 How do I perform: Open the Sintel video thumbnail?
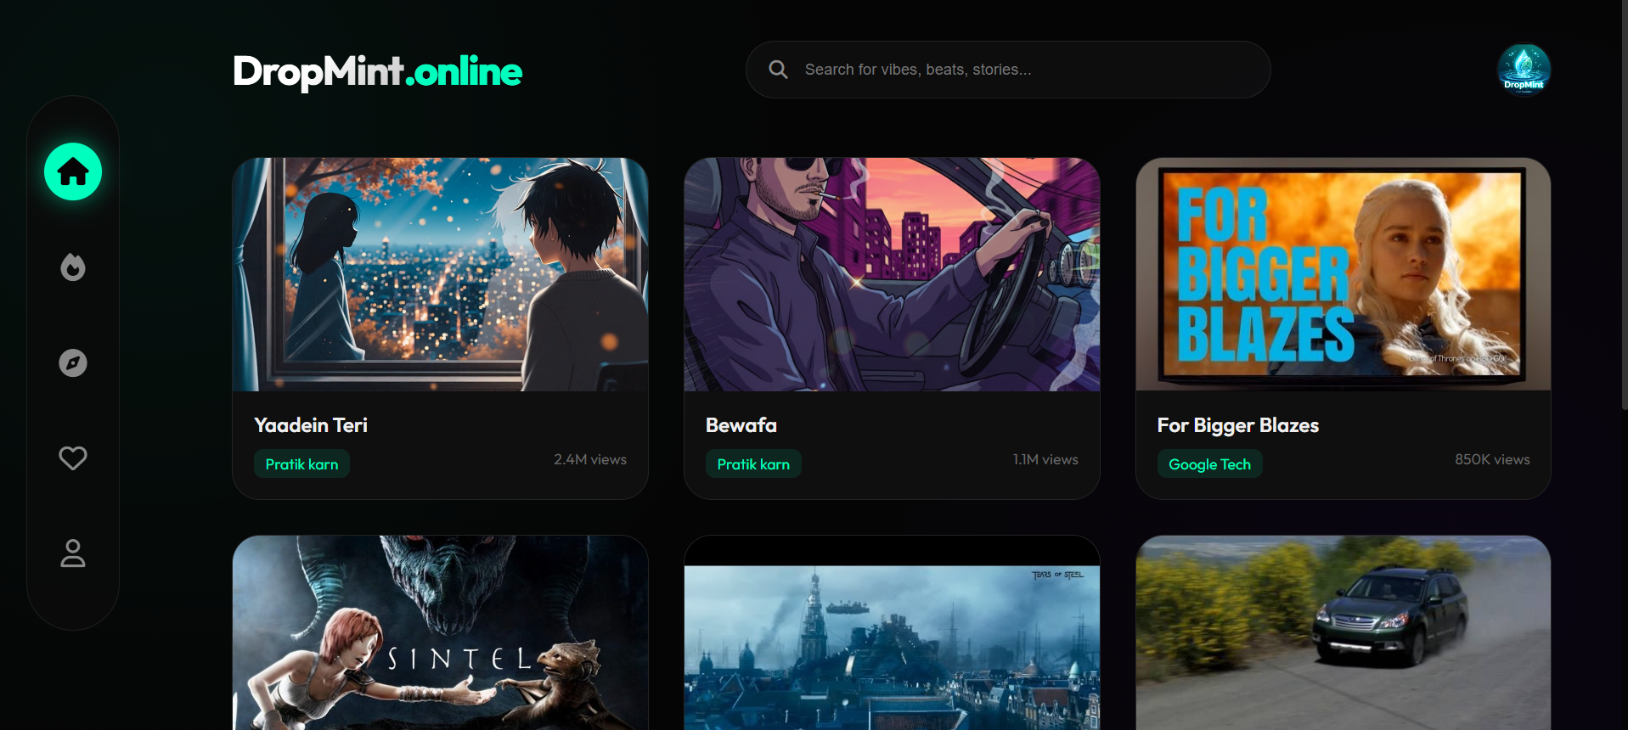[440, 632]
